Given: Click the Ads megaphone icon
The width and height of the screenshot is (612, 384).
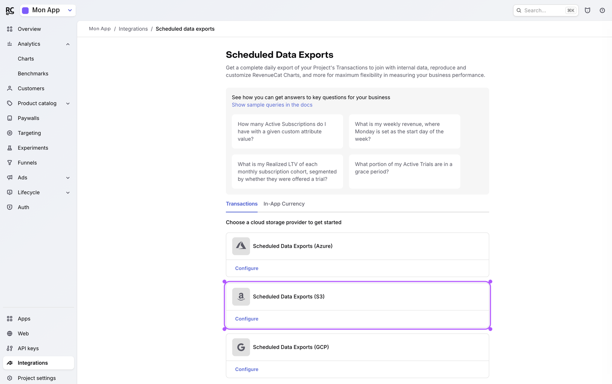Looking at the screenshot, I should 10,178.
